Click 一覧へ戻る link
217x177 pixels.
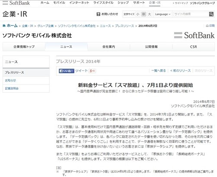tap(159, 71)
